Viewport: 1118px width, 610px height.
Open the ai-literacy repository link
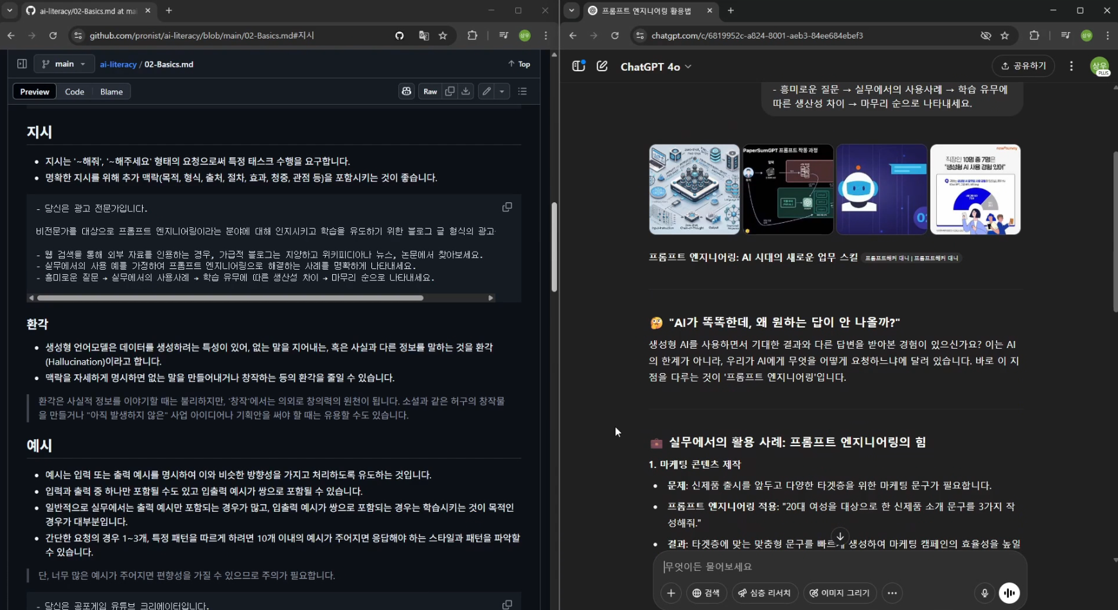(x=118, y=64)
